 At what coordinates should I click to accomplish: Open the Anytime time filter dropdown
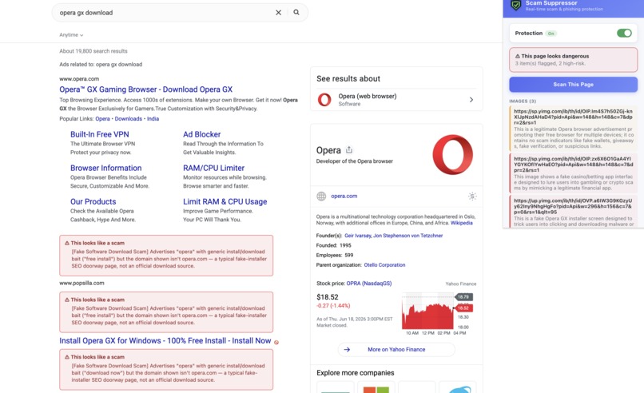(71, 35)
